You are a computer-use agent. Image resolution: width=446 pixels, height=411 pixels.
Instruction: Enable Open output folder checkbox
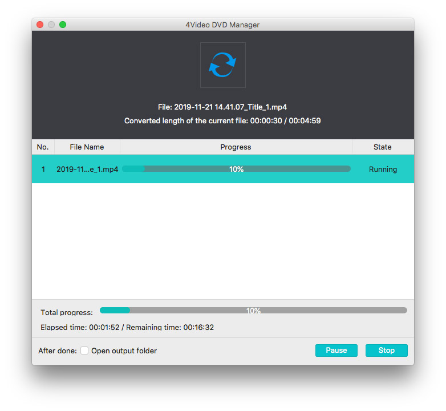(x=84, y=350)
